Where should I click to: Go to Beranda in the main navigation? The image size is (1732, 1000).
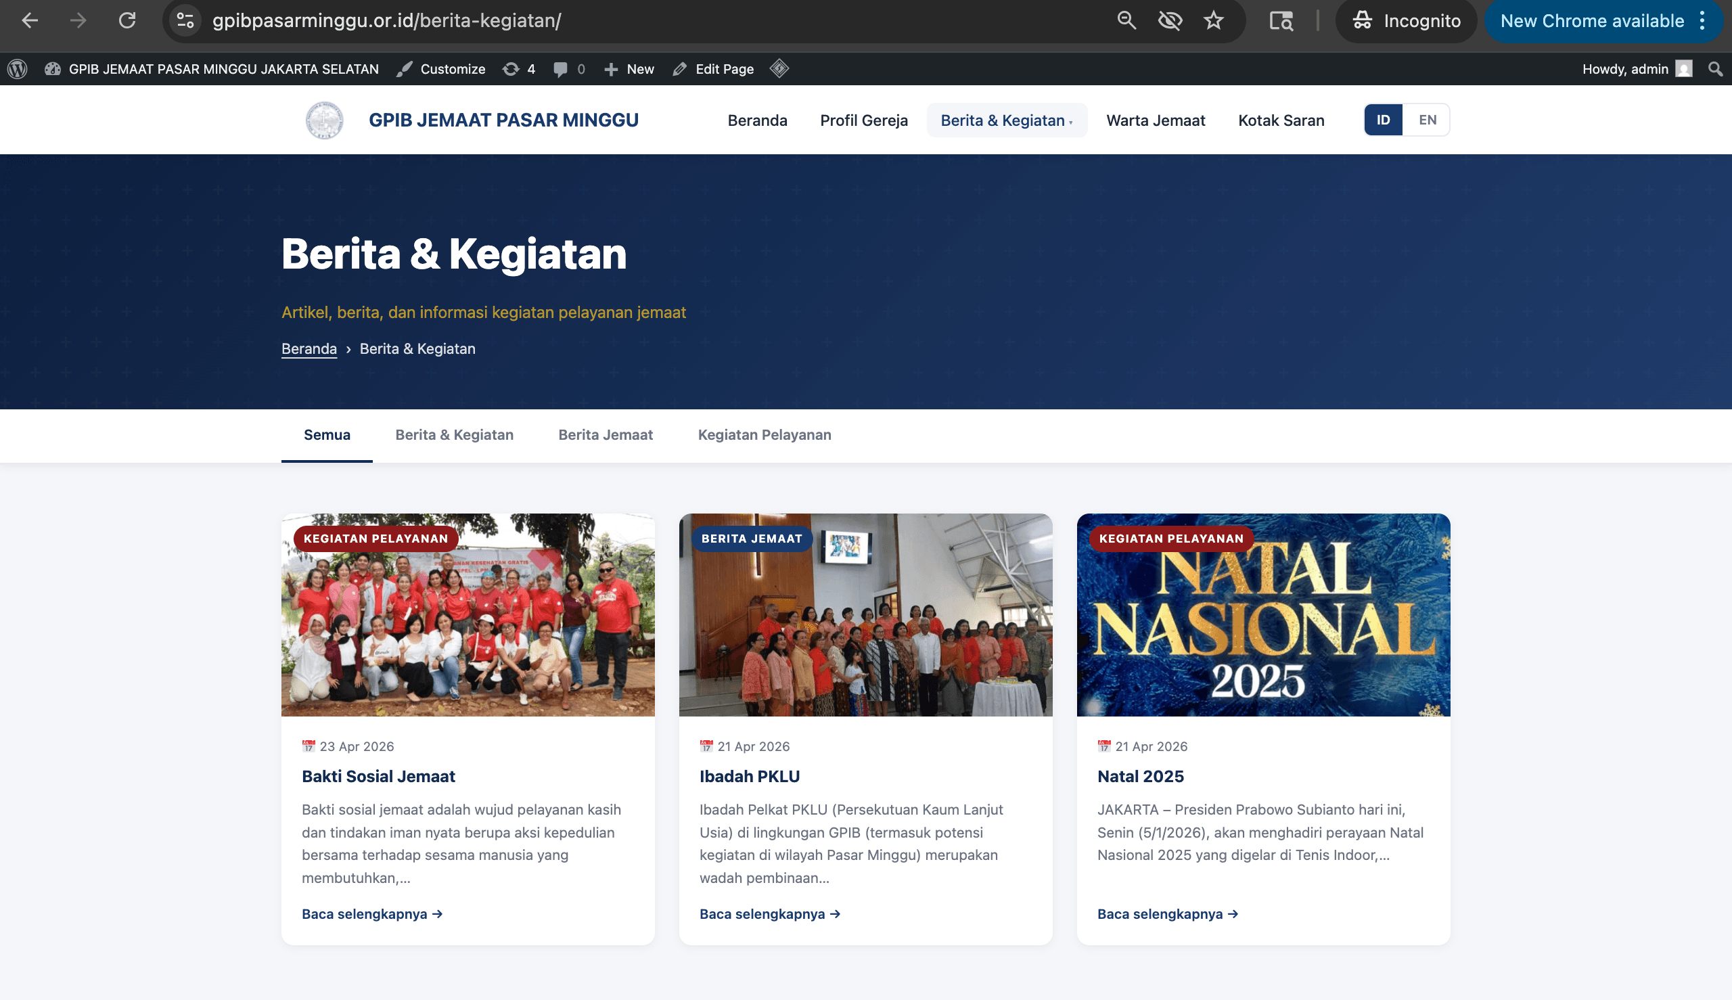click(x=758, y=120)
